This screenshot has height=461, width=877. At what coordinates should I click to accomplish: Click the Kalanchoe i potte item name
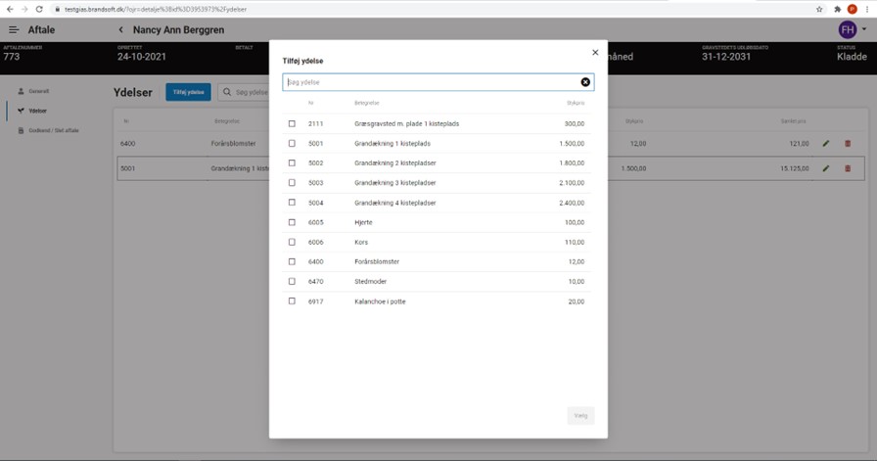[x=381, y=301]
